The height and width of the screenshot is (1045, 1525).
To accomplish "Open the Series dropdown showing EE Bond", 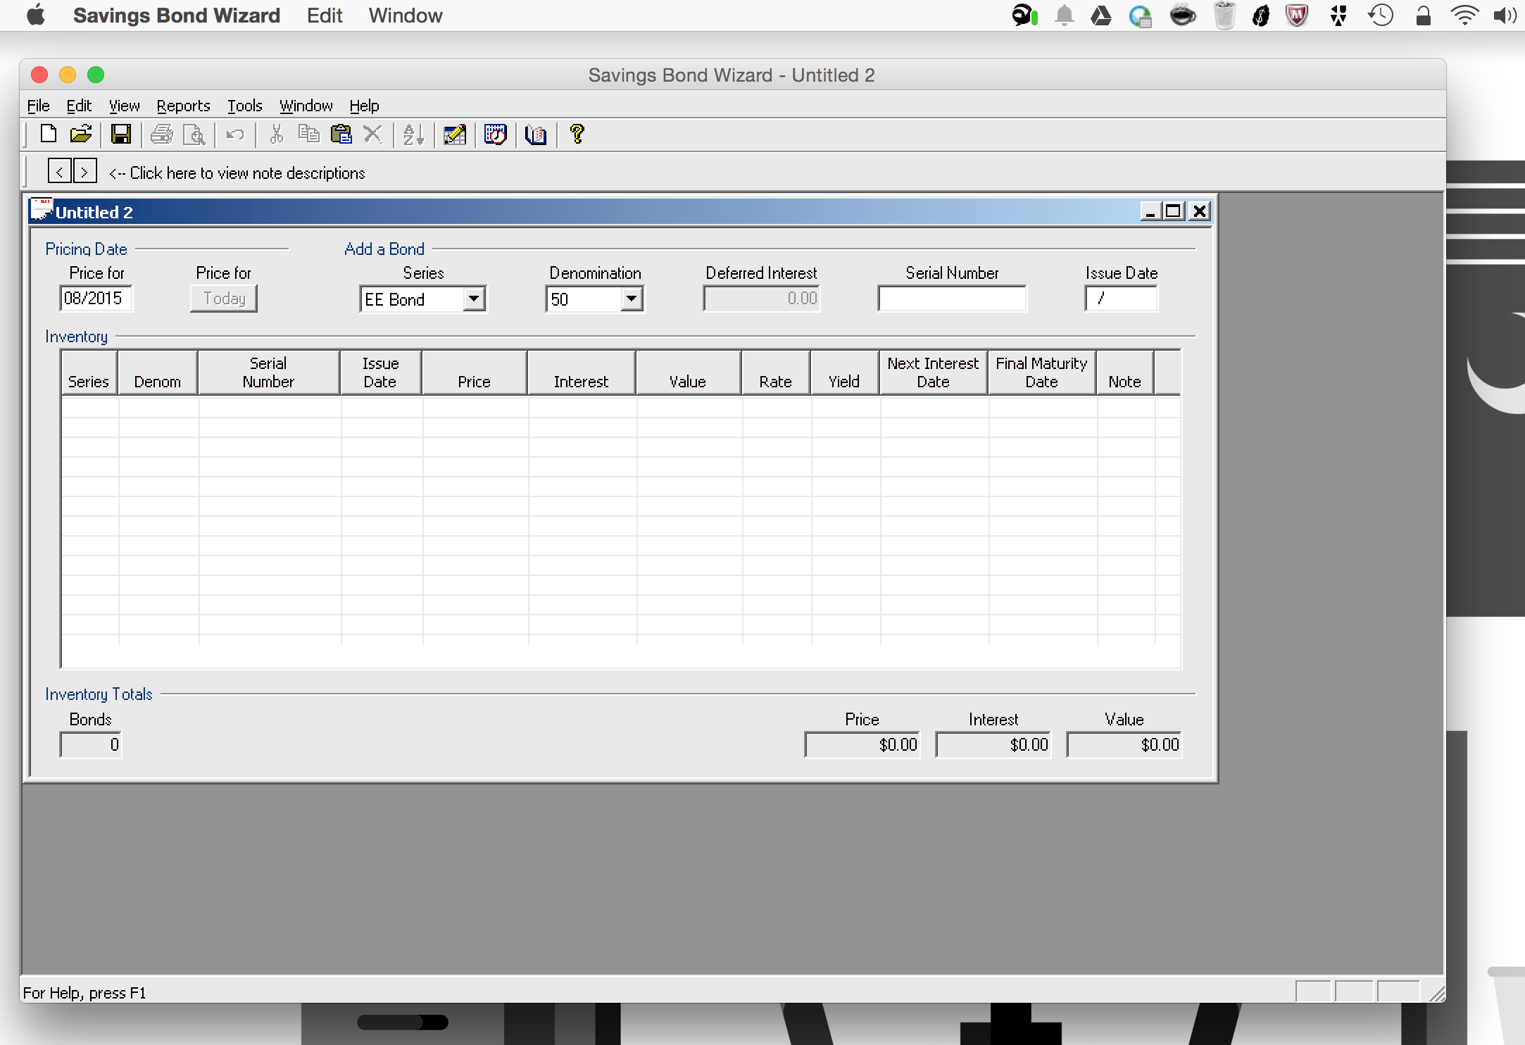I will (x=475, y=299).
